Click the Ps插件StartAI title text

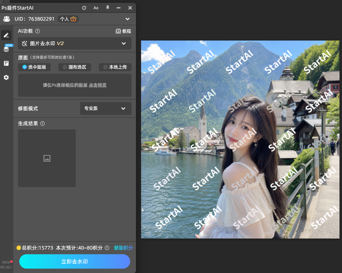17,8
